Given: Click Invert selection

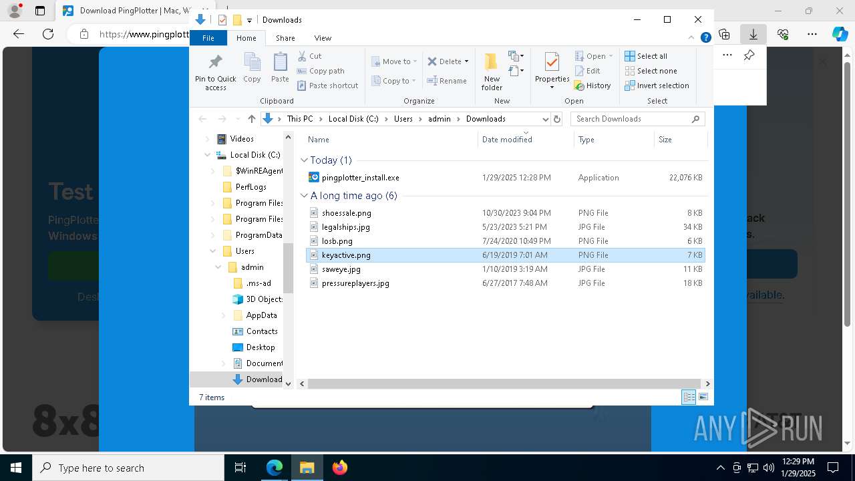Looking at the screenshot, I should pos(657,86).
